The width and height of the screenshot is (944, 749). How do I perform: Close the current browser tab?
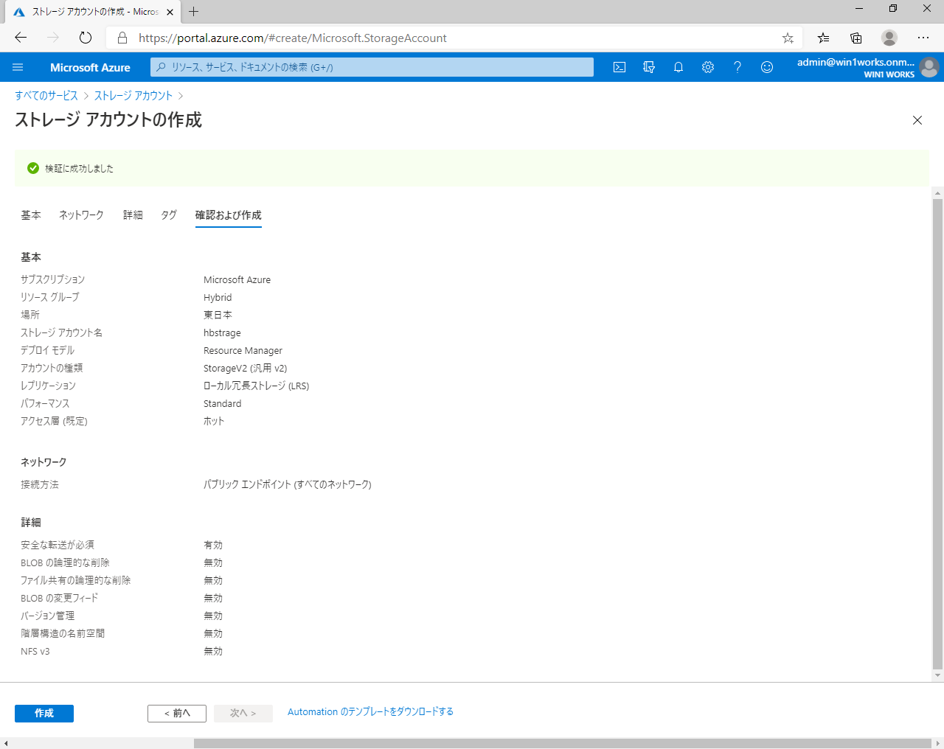pyautogui.click(x=170, y=12)
